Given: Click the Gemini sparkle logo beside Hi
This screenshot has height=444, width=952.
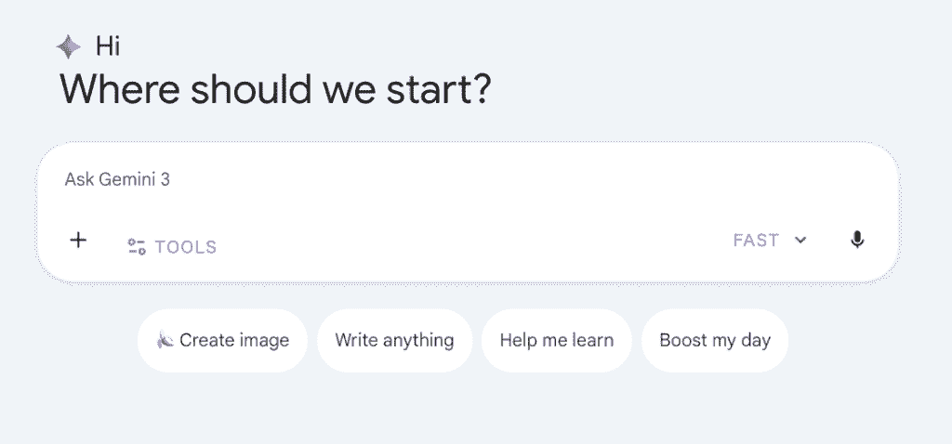Looking at the screenshot, I should [x=69, y=46].
